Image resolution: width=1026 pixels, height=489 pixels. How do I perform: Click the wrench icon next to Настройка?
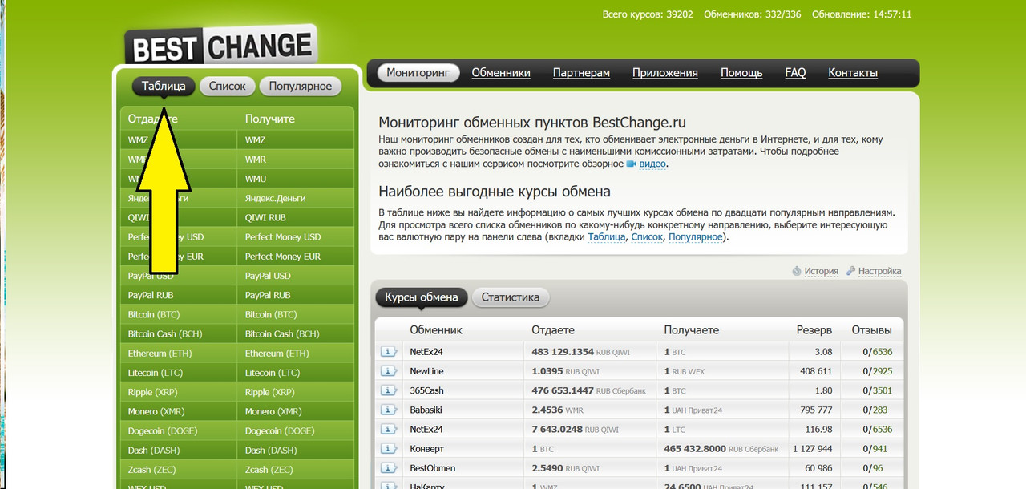(x=850, y=271)
